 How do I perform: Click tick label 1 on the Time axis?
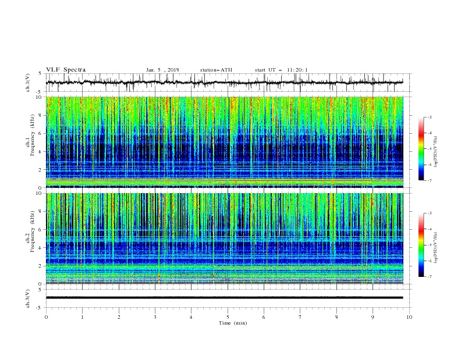click(83, 317)
